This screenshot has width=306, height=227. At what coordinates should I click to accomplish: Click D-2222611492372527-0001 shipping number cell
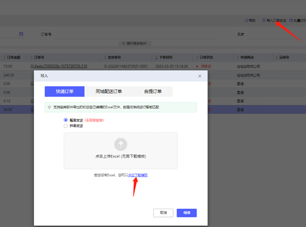pos(126,66)
